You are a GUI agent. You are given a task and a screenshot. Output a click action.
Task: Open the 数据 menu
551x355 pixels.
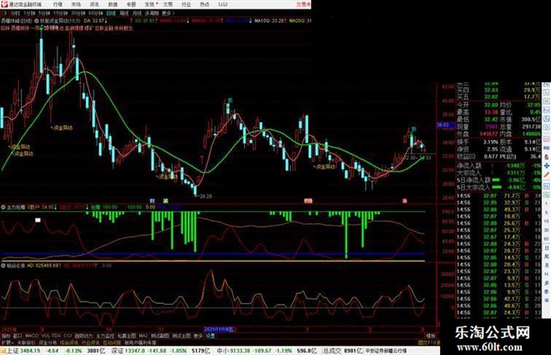coord(113,4)
